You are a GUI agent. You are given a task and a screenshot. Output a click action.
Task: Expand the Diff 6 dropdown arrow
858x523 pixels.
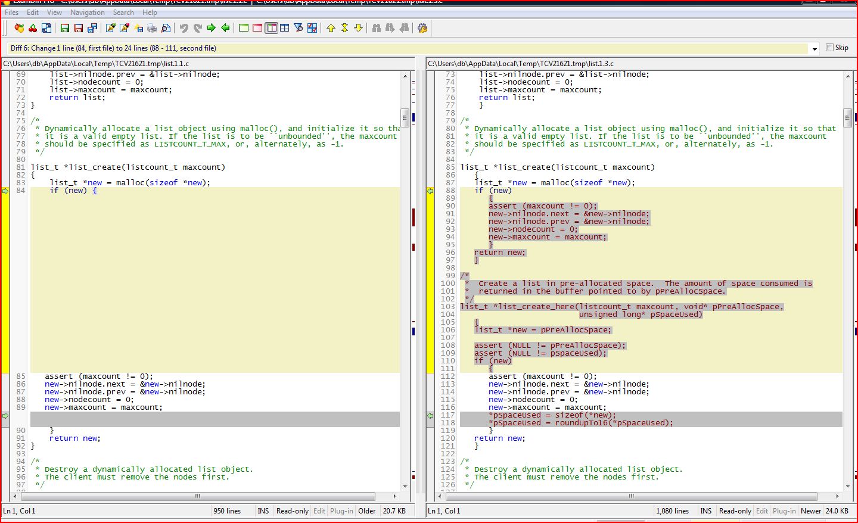point(815,49)
